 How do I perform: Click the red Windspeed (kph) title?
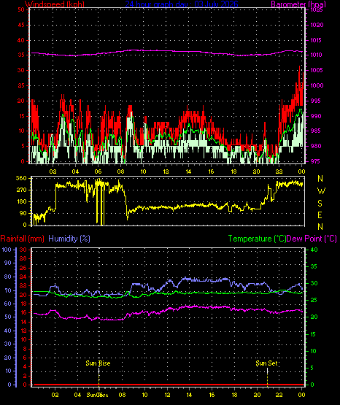coord(55,4)
